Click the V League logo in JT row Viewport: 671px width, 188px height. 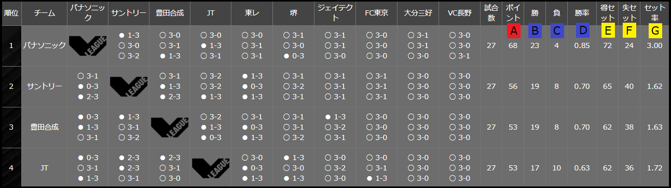(x=211, y=168)
